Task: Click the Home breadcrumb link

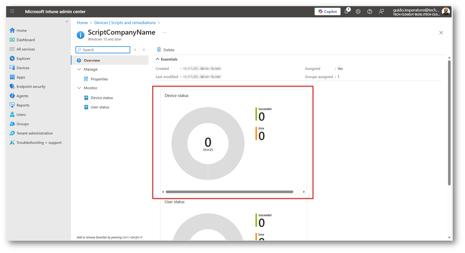Action: pyautogui.click(x=82, y=23)
